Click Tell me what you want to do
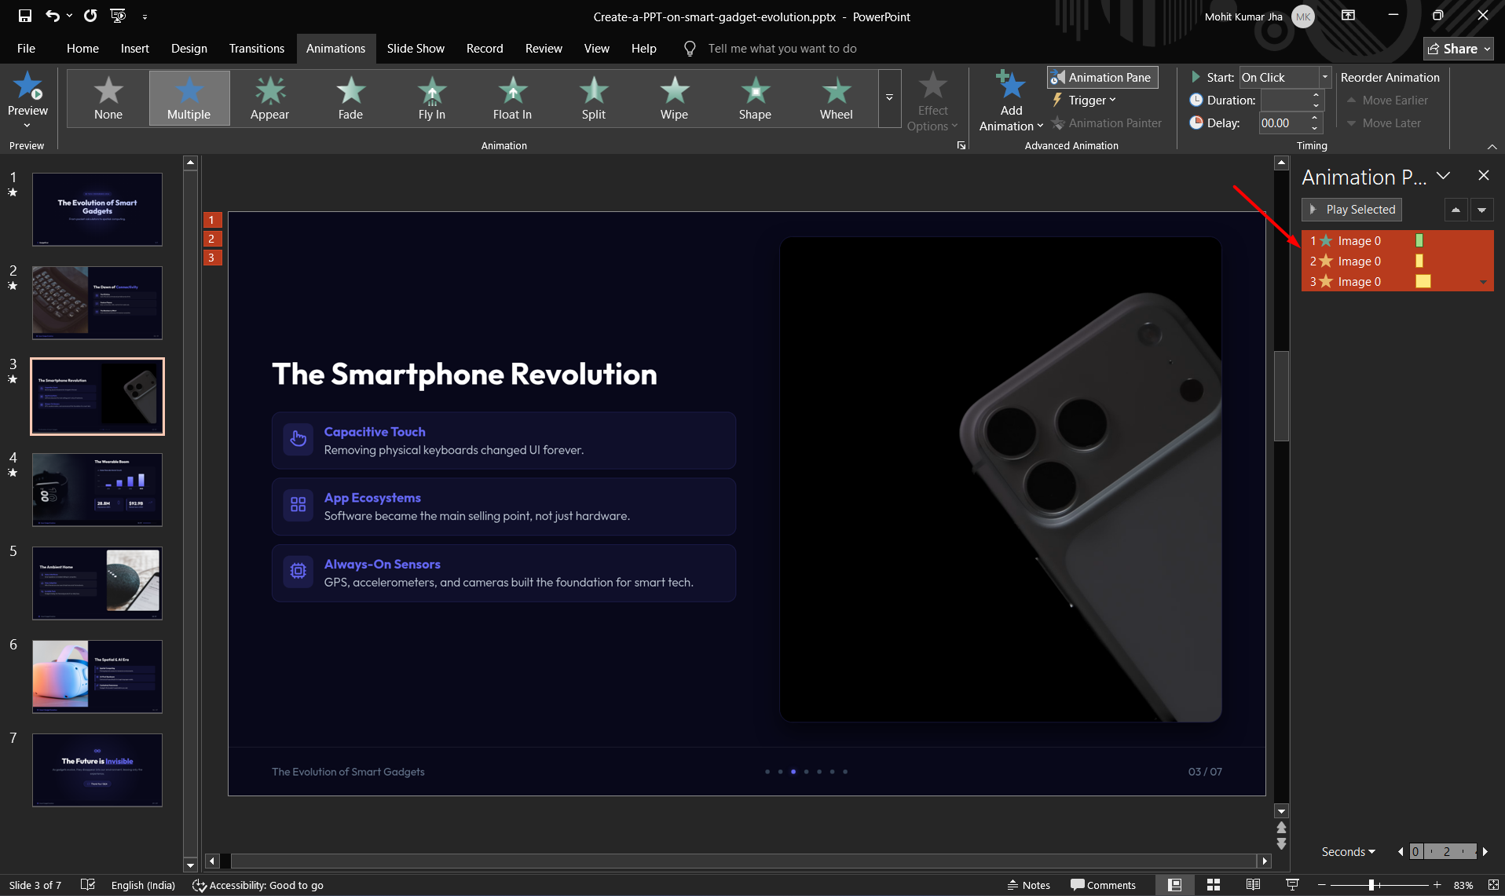1505x896 pixels. [x=782, y=48]
